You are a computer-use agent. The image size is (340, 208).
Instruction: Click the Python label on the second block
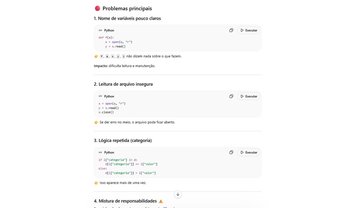pyautogui.click(x=109, y=96)
